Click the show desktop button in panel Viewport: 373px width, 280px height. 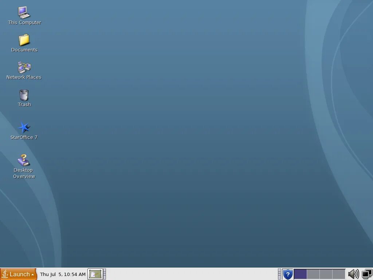click(95, 274)
